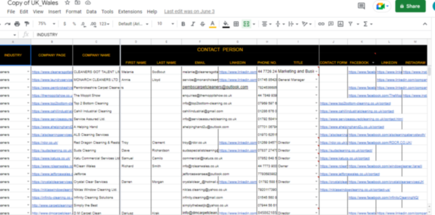
Task: Click the borders icon in toolbar
Action: click(x=236, y=24)
